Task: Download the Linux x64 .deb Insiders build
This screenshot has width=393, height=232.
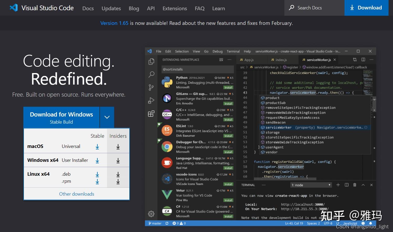Action: coord(118,174)
